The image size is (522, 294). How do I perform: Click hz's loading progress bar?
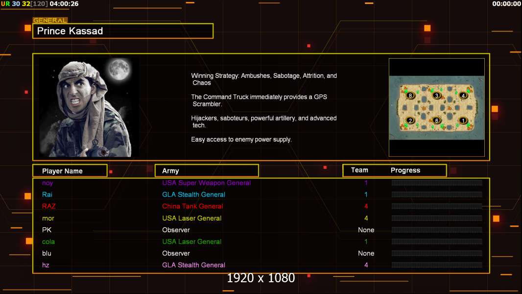click(x=437, y=265)
